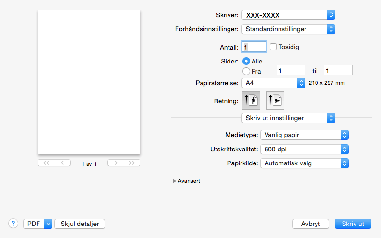Enable the Tosidig checkbox
The height and width of the screenshot is (238, 381).
pos(273,47)
